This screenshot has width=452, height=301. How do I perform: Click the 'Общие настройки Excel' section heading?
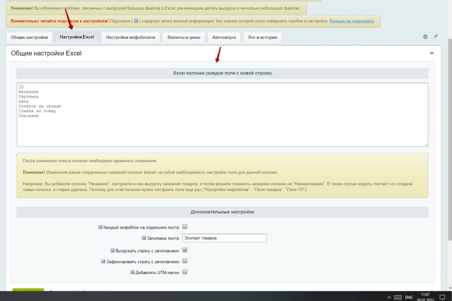pos(46,53)
